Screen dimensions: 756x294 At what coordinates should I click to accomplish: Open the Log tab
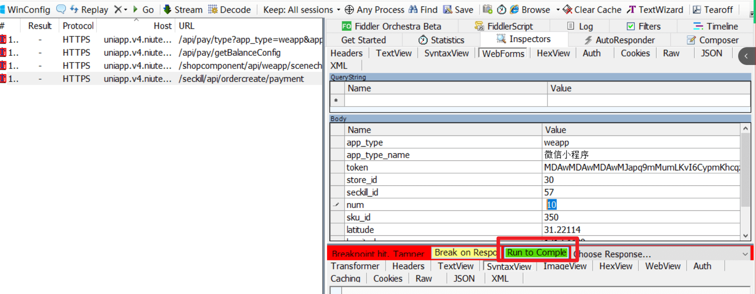click(x=580, y=27)
